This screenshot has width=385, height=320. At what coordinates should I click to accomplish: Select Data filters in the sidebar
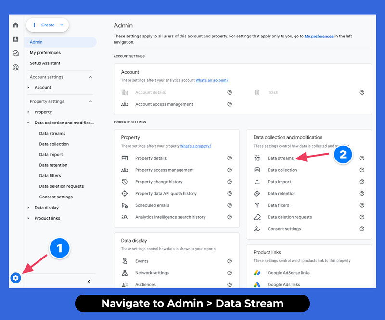50,176
